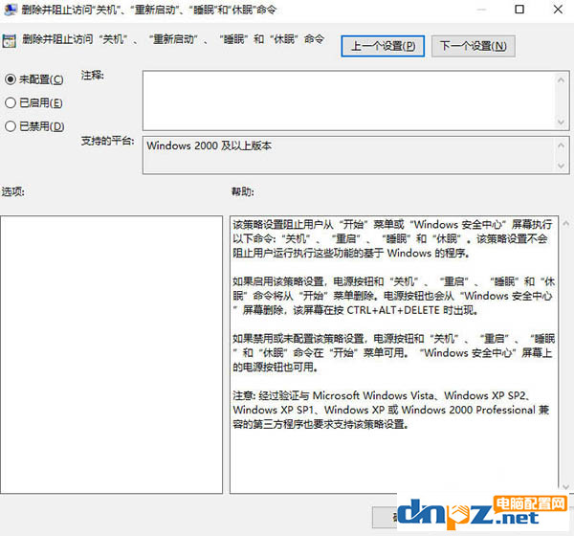574x536 pixels.
Task: Click the 选项: label
Action: click(12, 191)
